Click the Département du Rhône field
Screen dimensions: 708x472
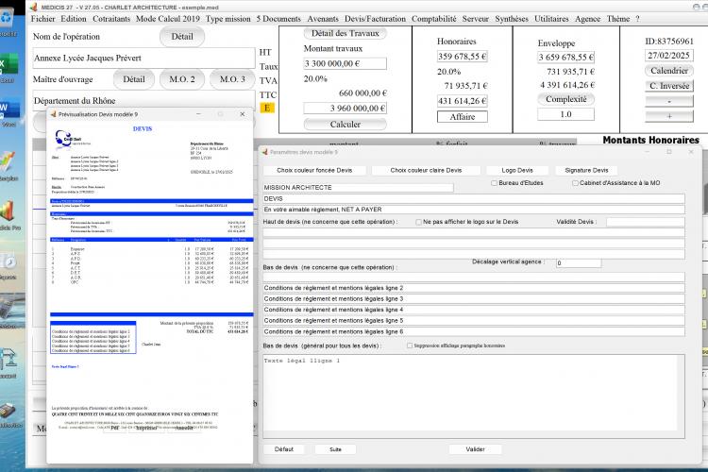[x=143, y=101]
